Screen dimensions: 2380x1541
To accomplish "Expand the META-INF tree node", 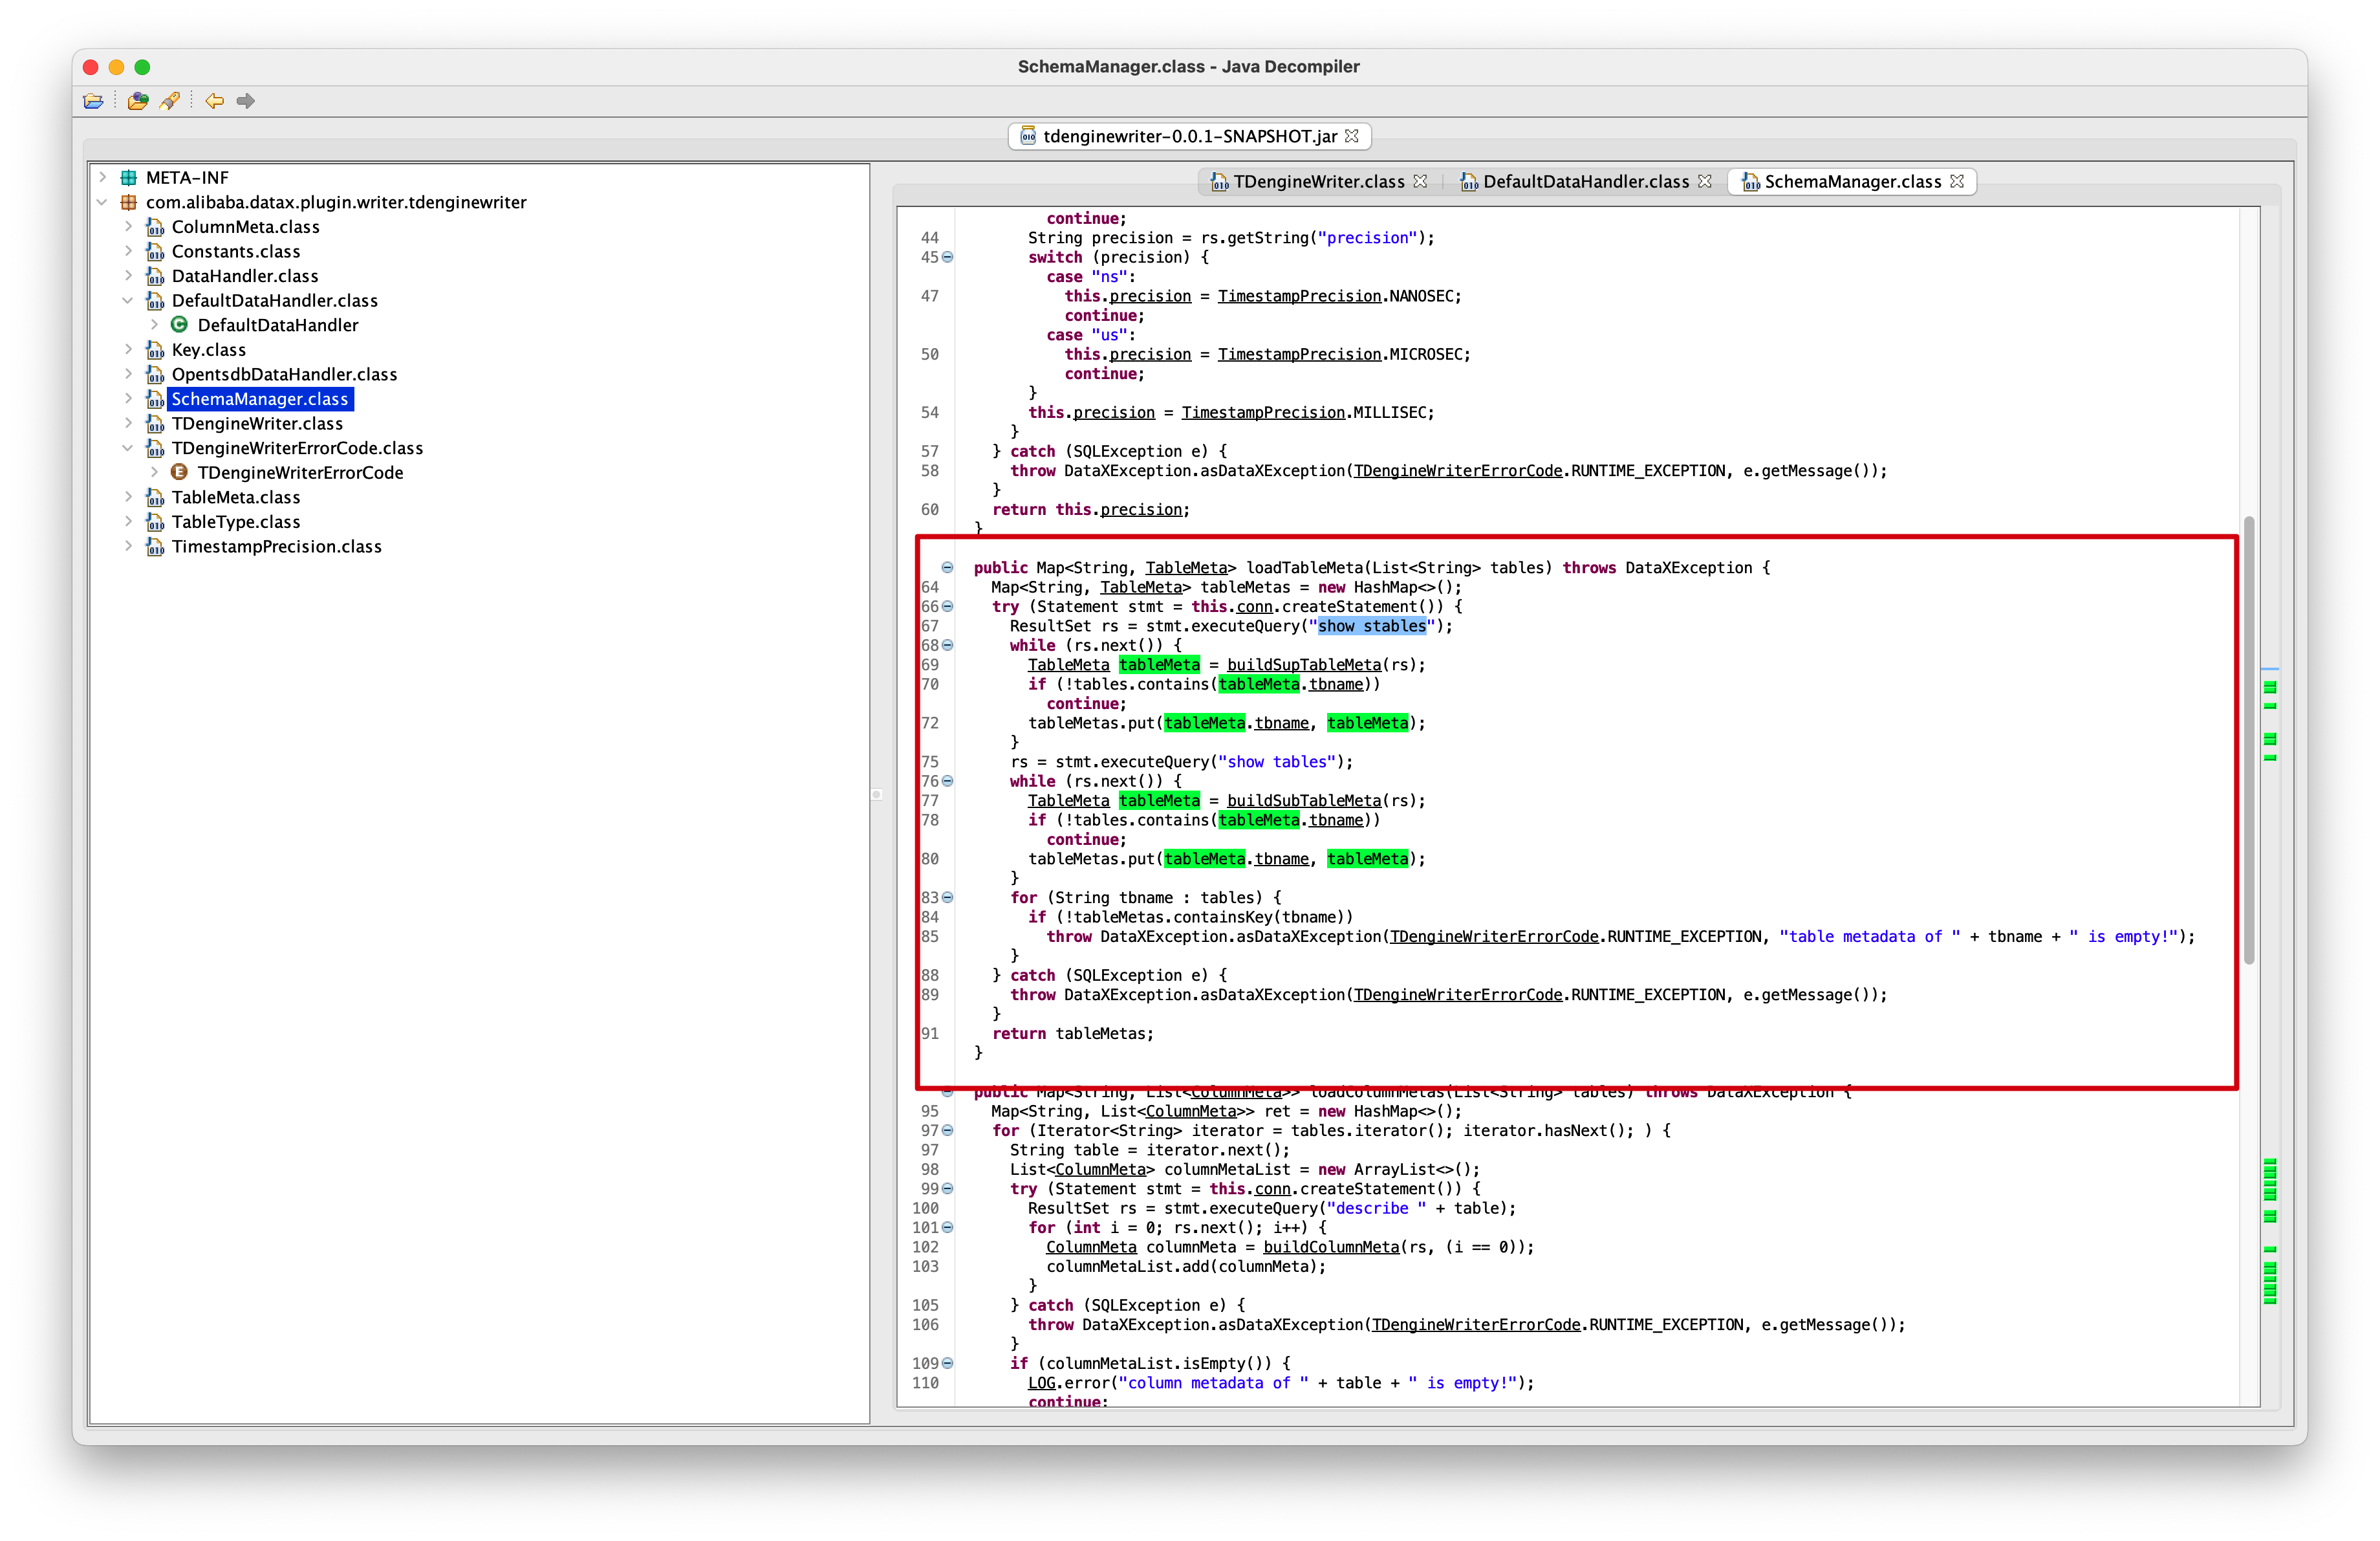I will tap(102, 177).
